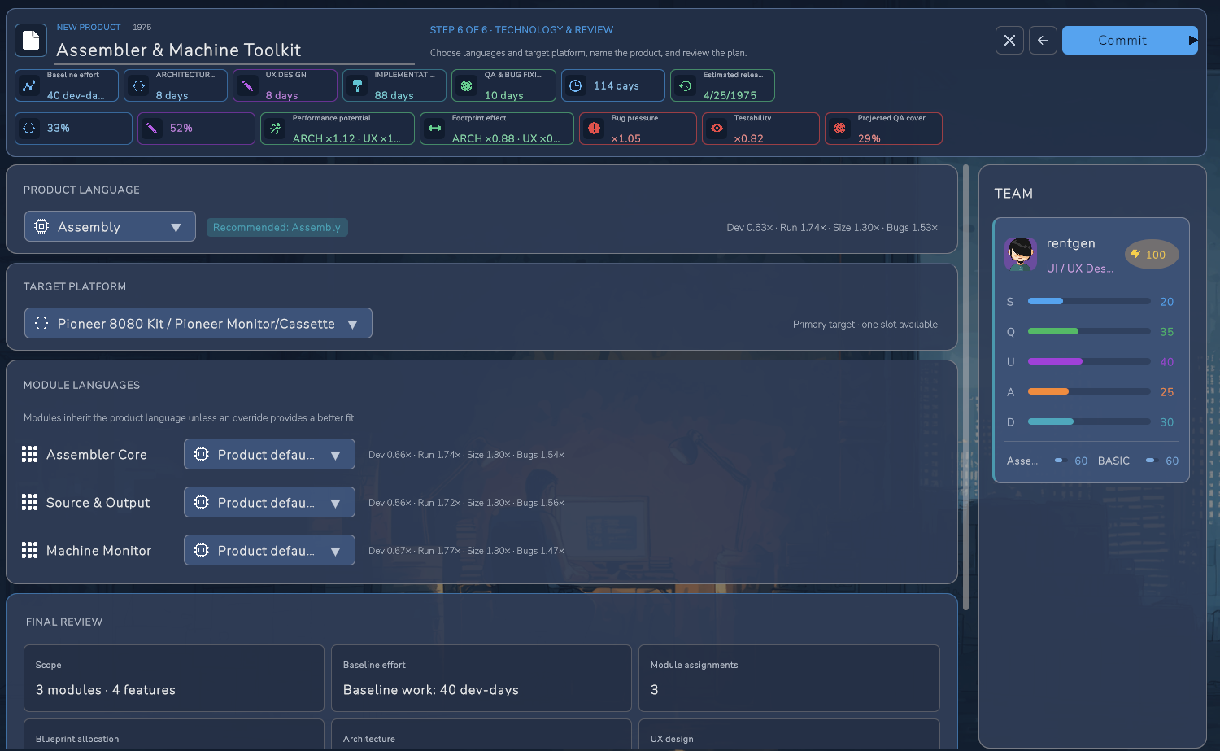Image resolution: width=1220 pixels, height=751 pixels.
Task: Click rentgen's Asse... language skill 60
Action: pos(1047,461)
